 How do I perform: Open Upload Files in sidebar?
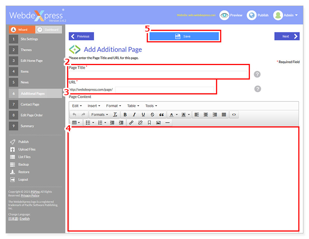tap(23, 149)
